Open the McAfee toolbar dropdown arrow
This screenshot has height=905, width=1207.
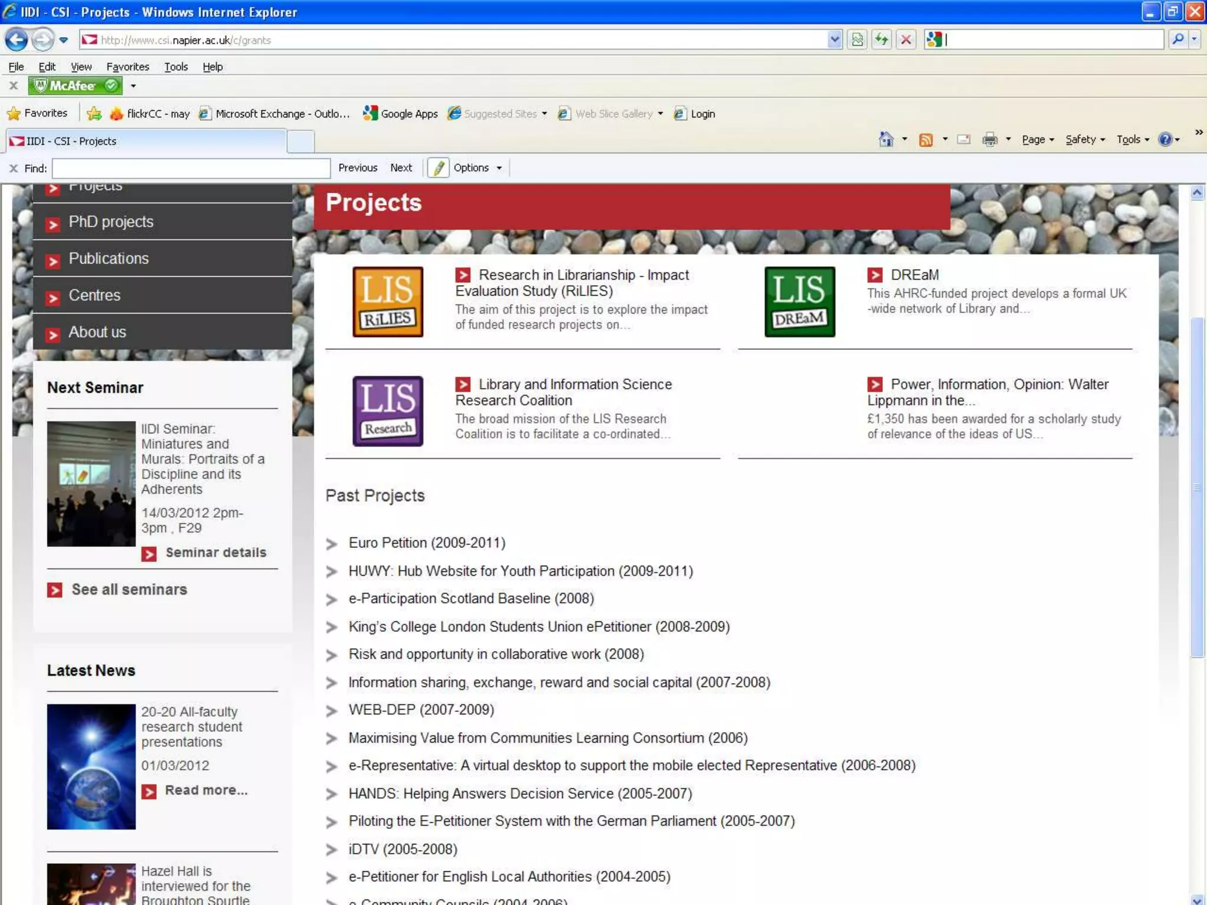click(x=134, y=86)
